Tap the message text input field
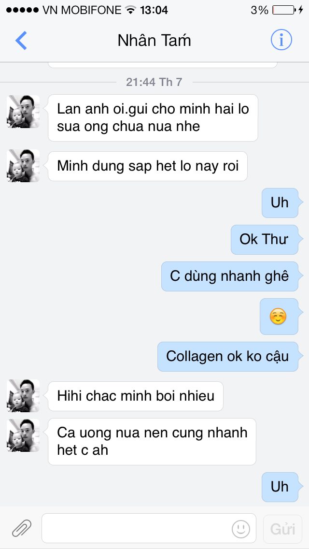This screenshot has height=549, width=309. point(135,528)
